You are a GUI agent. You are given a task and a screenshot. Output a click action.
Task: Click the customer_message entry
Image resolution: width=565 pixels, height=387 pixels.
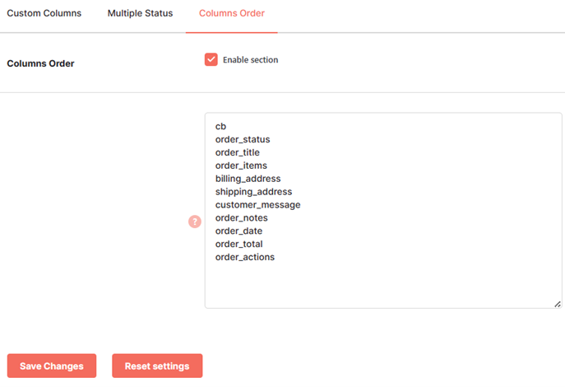[x=257, y=205]
